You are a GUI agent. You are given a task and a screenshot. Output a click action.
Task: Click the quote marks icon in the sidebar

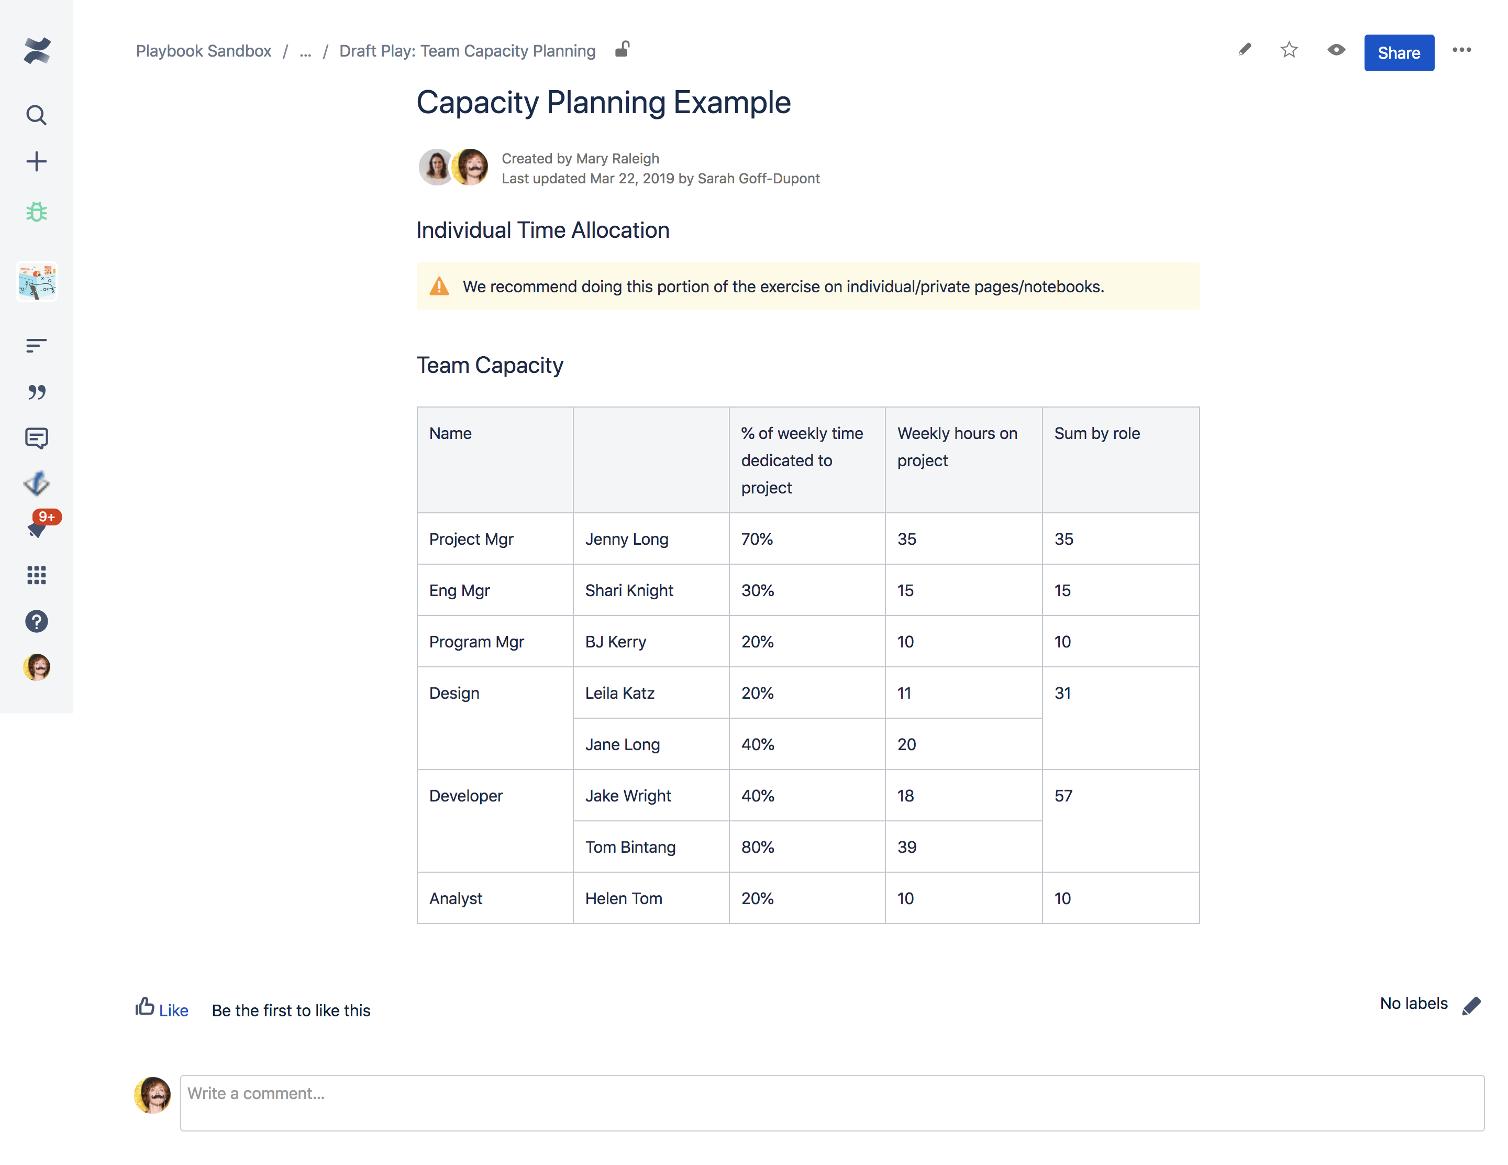point(36,391)
